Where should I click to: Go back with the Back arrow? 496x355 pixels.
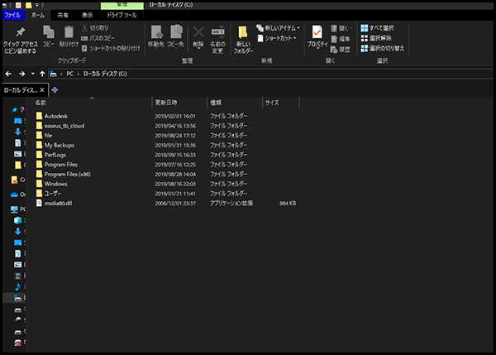click(9, 74)
